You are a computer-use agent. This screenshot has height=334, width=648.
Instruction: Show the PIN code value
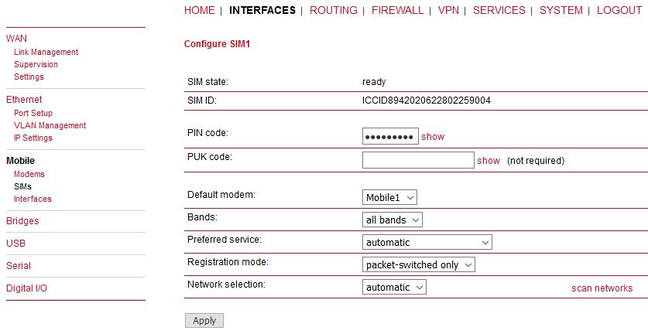(433, 137)
